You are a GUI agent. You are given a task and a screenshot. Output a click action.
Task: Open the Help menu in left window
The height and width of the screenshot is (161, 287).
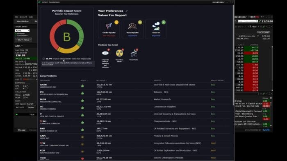[x=31, y=17]
